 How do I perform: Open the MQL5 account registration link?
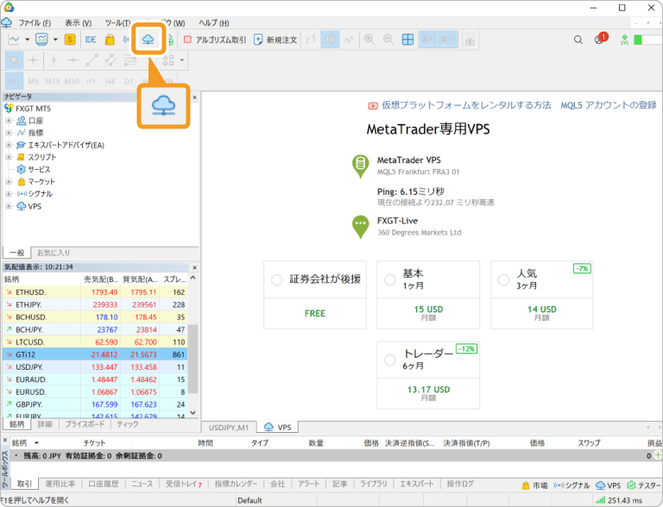pos(609,105)
